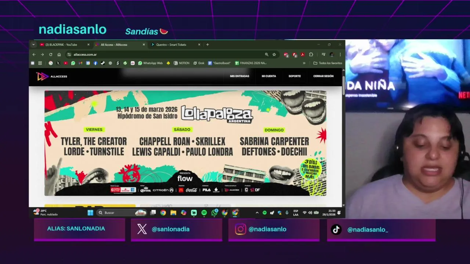Open the Lollapalooza Argentina banner
This screenshot has height=264, width=470.
(x=185, y=143)
